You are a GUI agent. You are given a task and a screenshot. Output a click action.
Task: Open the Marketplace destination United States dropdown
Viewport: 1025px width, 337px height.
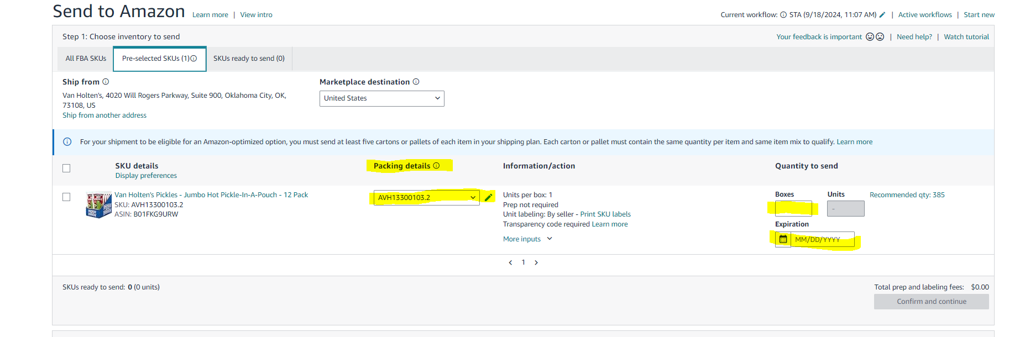point(381,98)
